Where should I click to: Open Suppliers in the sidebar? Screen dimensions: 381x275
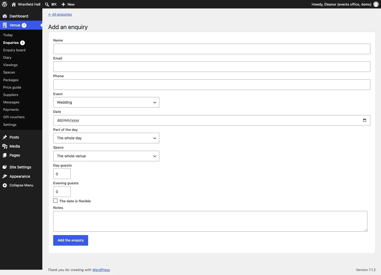pyautogui.click(x=11, y=95)
